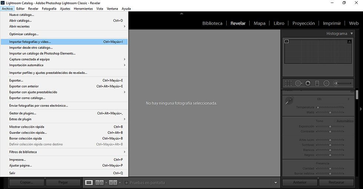The height and width of the screenshot is (189, 363).
Task: Click the Restaurar button
Action: (x=336, y=182)
